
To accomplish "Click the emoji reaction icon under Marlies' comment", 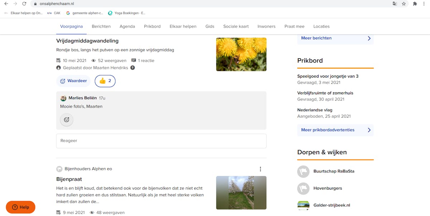I will tap(67, 120).
